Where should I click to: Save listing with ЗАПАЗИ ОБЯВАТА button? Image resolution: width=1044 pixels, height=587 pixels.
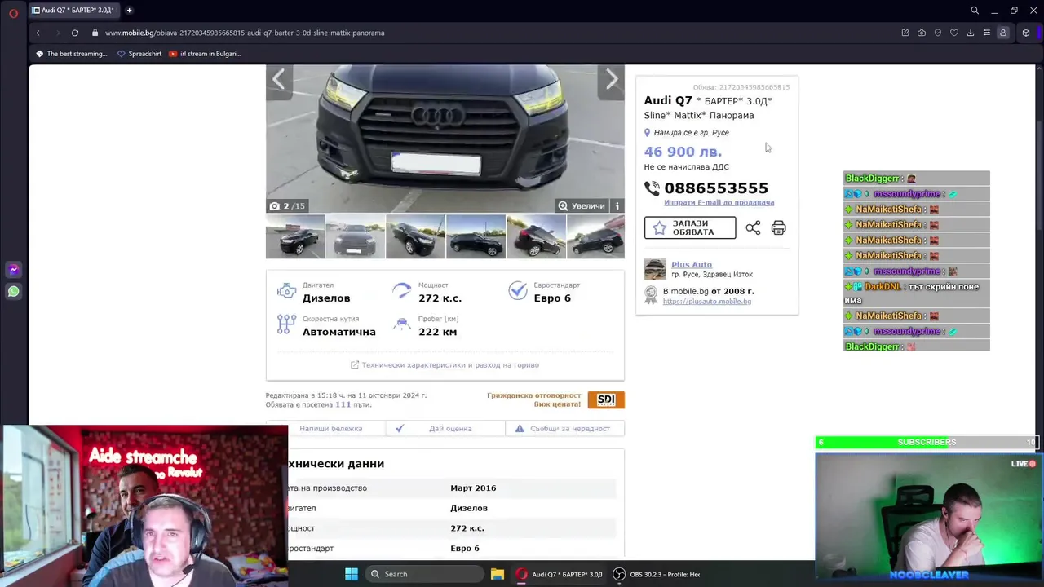[690, 227]
